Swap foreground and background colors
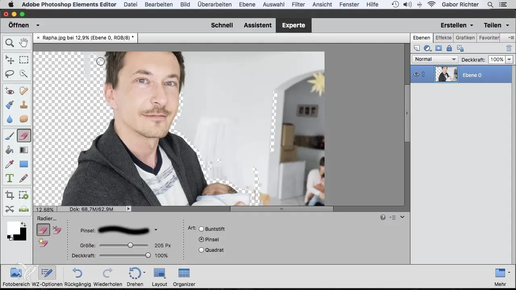516x290 pixels. 23,224
